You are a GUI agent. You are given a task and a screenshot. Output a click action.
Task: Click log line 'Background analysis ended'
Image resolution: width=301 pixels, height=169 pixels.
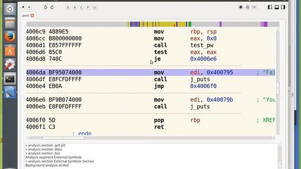click(47, 165)
